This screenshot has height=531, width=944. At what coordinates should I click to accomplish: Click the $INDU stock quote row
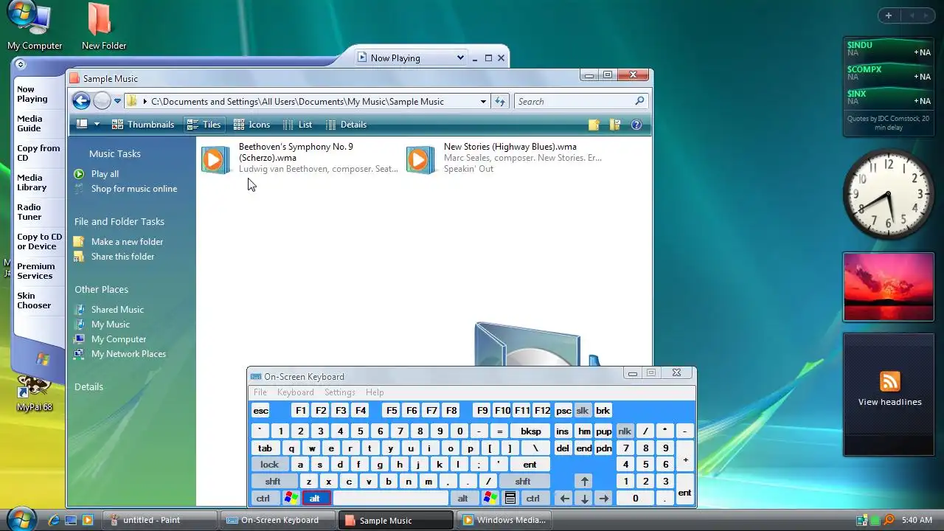coord(889,49)
